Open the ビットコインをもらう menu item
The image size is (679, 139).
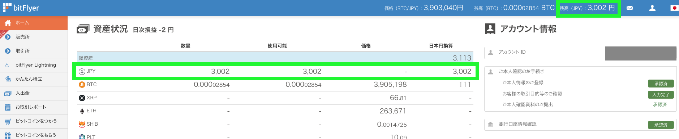tap(34, 134)
